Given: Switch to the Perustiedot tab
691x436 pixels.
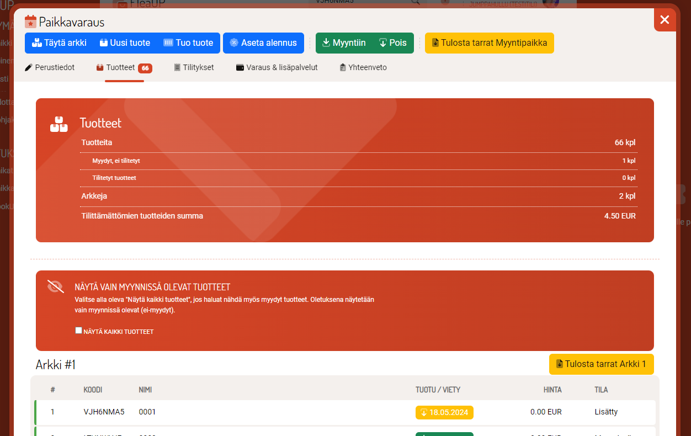Looking at the screenshot, I should point(50,68).
